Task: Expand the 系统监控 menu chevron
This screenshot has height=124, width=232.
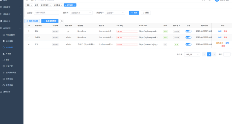Action: tap(20, 14)
